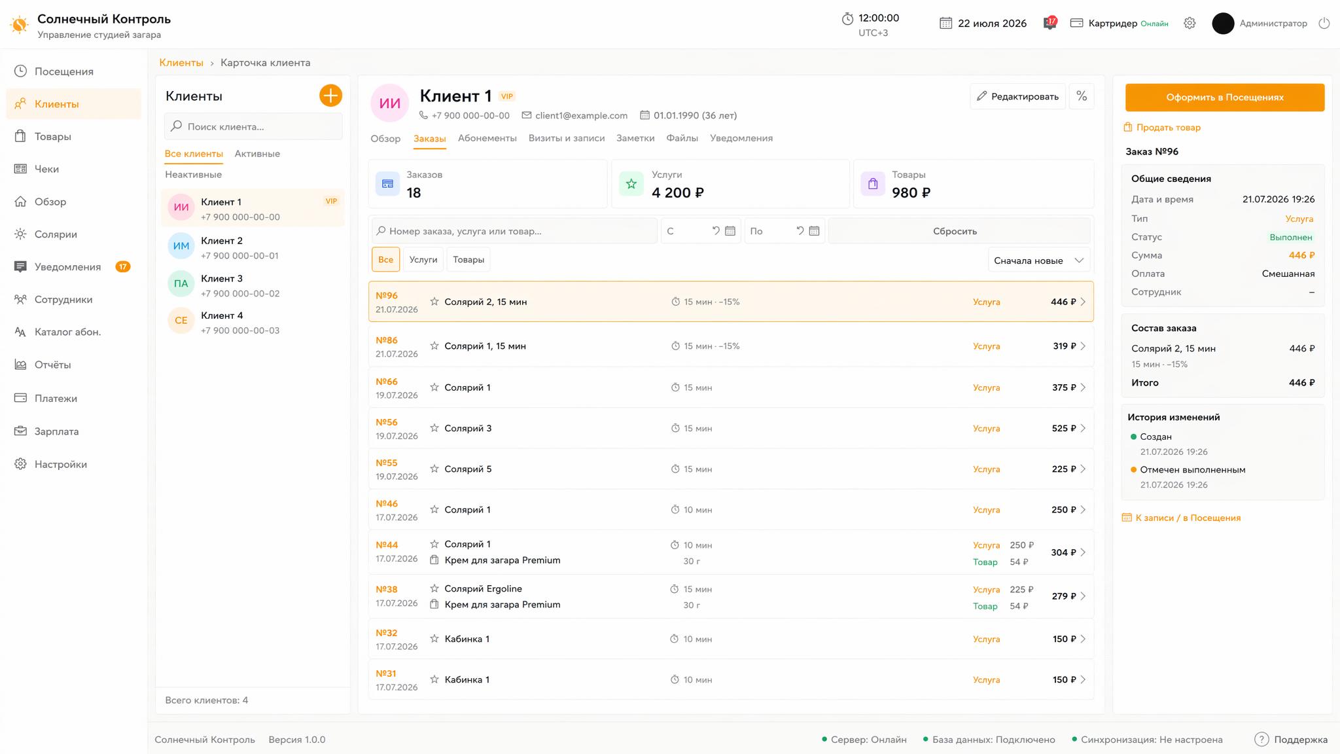Click the Поиск клиента search field
The image size is (1340, 754).
[253, 126]
